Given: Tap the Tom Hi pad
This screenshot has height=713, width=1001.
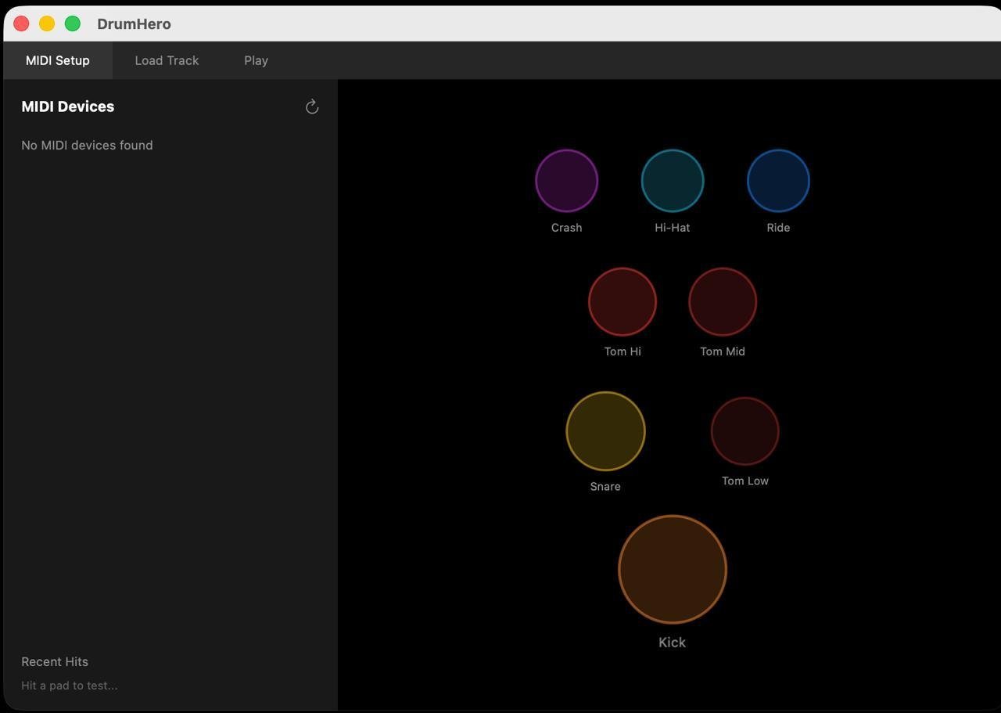Looking at the screenshot, I should coord(622,301).
